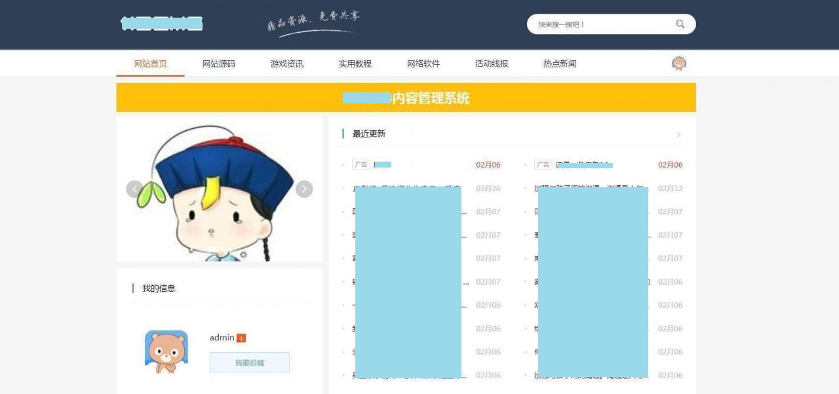Advance to next carousel slide arrow
This screenshot has width=839, height=394.
(304, 188)
